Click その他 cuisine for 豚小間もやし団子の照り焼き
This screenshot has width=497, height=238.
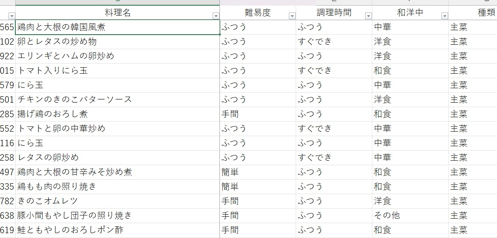coord(410,216)
